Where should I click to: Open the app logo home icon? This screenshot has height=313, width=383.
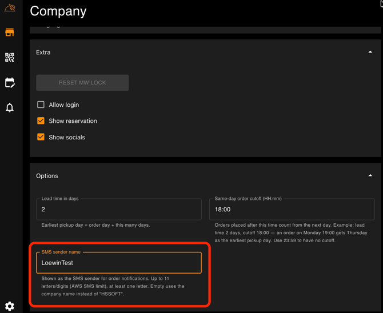(x=10, y=7)
